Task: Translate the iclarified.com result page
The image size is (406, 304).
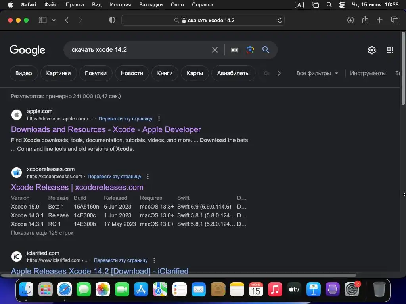Action: coord(121,260)
